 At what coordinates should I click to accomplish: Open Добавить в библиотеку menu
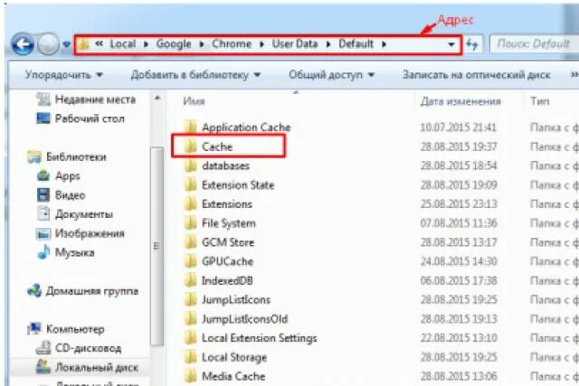195,75
